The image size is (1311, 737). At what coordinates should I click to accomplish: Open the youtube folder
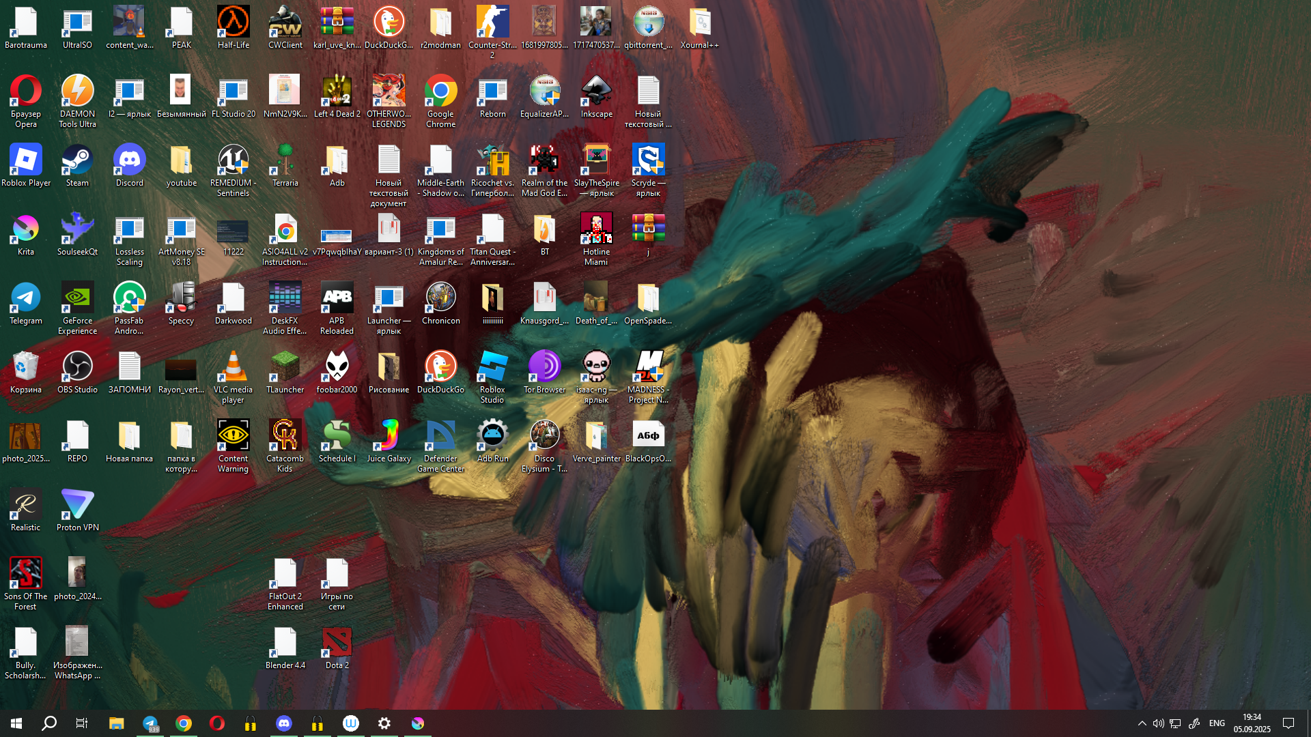[181, 166]
